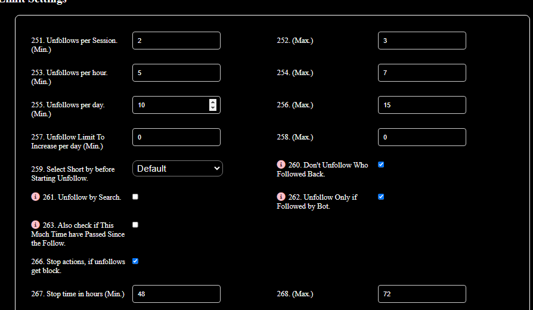Viewport: 533px width, 310px height.
Task: Click label '256. (Max.)'
Action: (295, 105)
